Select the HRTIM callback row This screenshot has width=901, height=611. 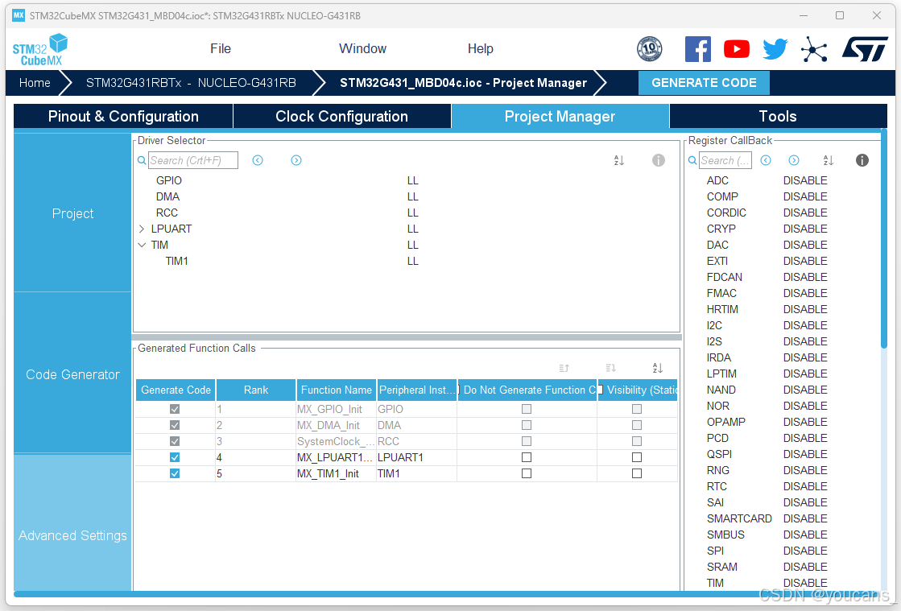point(767,309)
